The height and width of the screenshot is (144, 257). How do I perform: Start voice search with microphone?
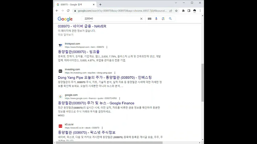[156, 19]
